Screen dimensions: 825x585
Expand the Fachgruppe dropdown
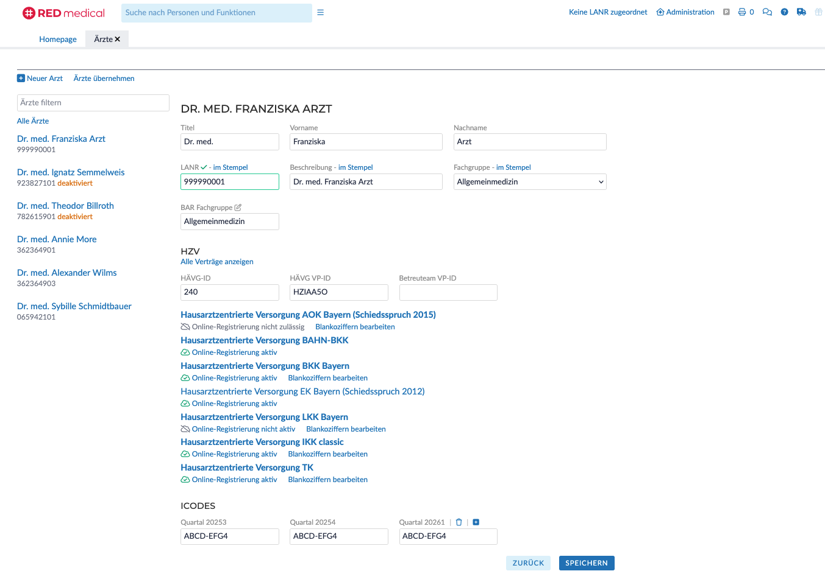pyautogui.click(x=530, y=182)
